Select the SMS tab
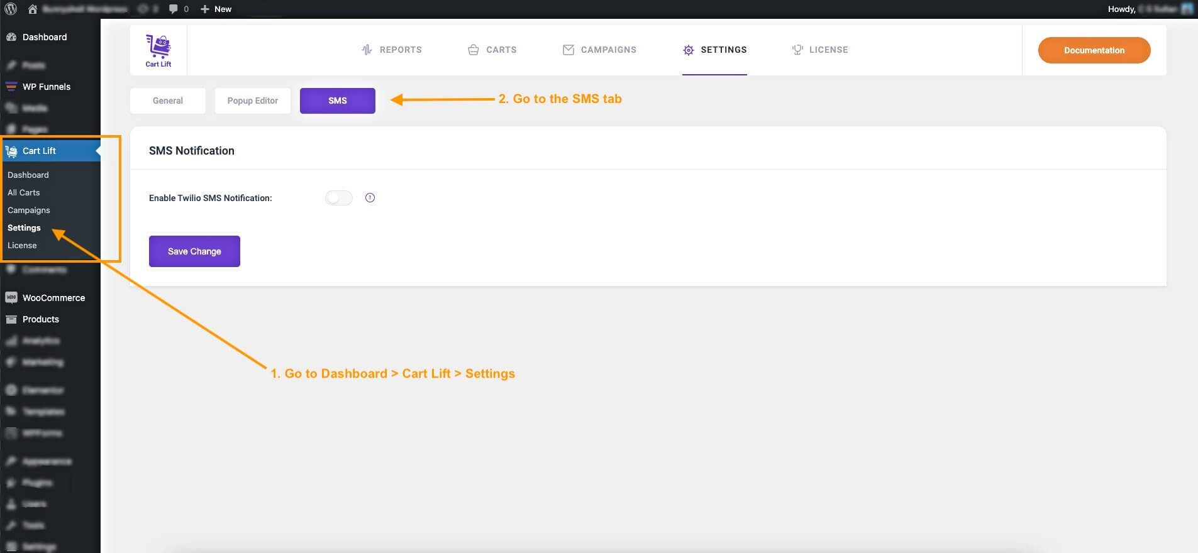The height and width of the screenshot is (553, 1198). click(338, 101)
